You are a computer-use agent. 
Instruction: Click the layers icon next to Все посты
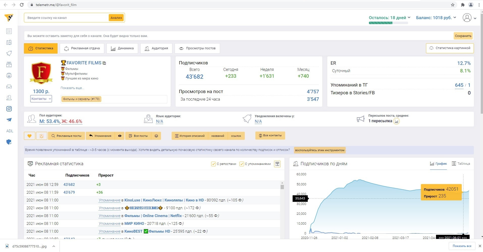click(156, 136)
